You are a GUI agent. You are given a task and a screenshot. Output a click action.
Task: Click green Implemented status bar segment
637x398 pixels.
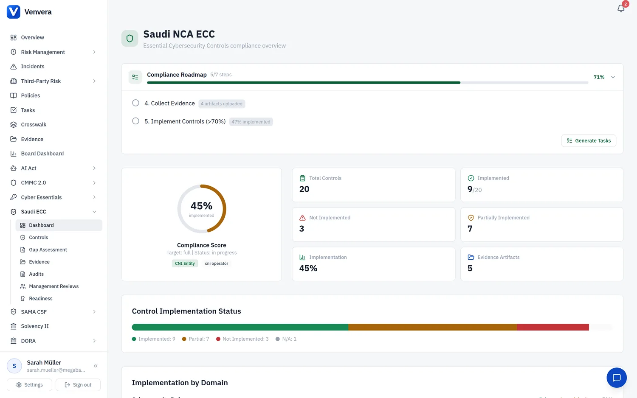pos(240,327)
